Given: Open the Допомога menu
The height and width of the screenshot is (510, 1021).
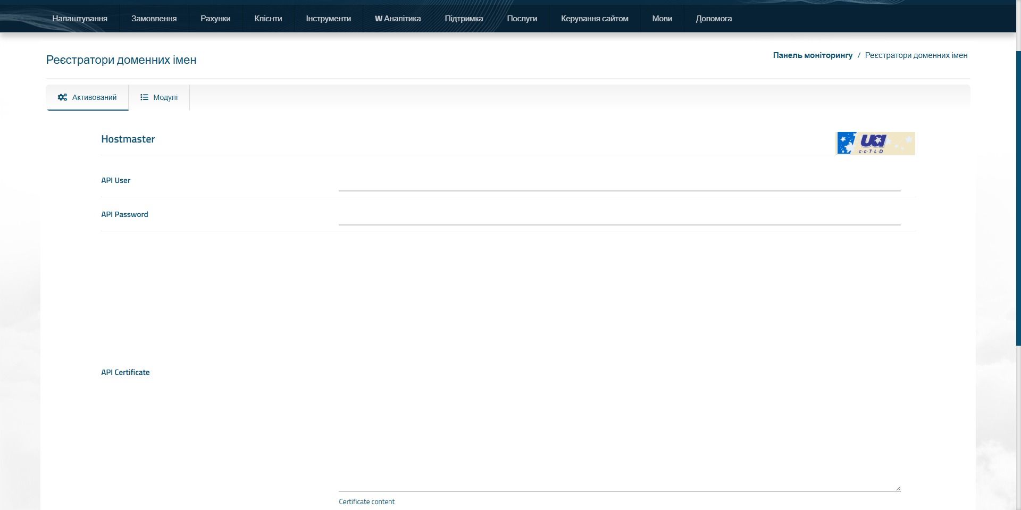Looking at the screenshot, I should (x=714, y=19).
